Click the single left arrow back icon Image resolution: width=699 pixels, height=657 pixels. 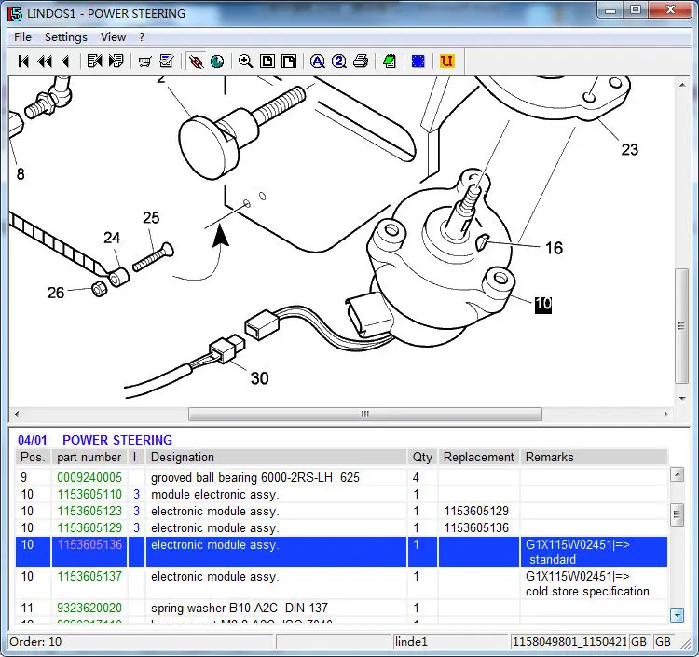point(65,62)
